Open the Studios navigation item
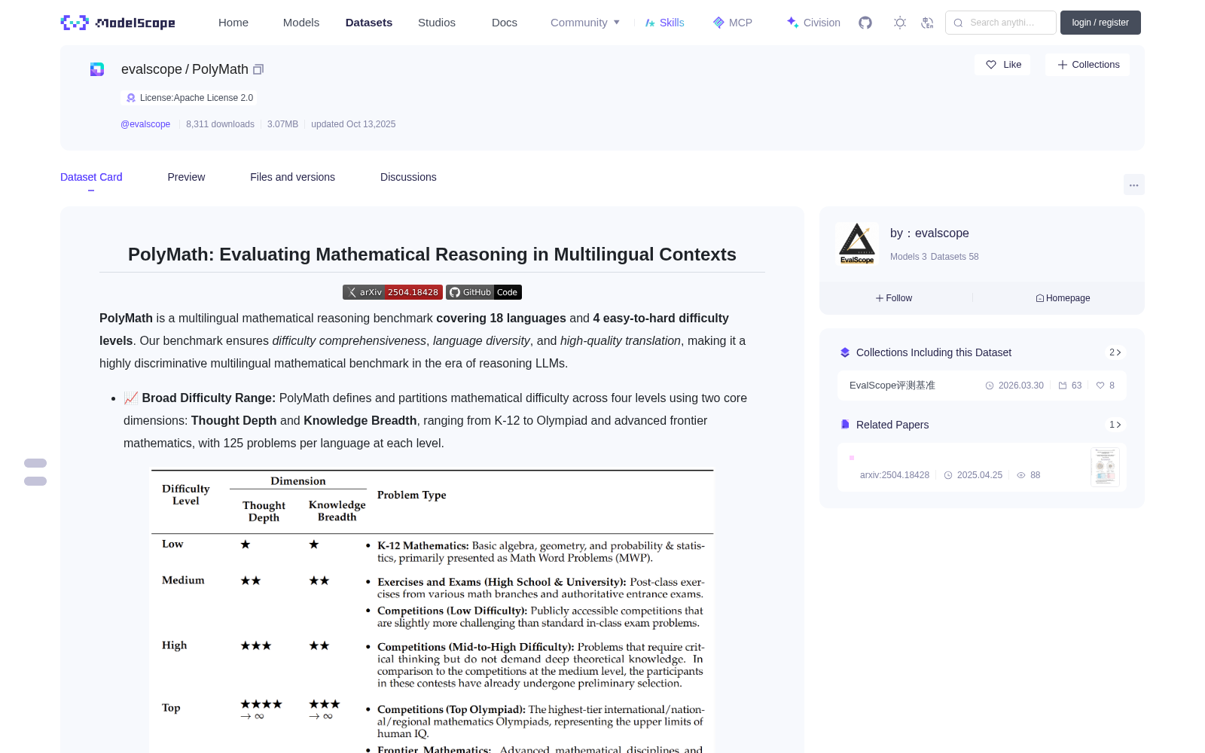 click(437, 23)
